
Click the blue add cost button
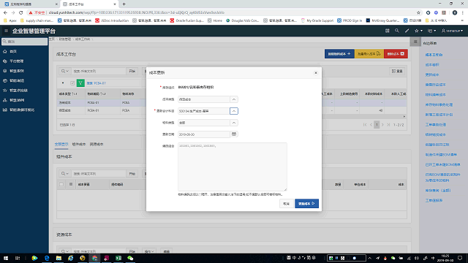[339, 54]
